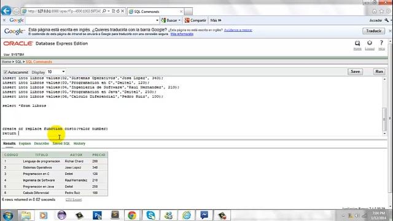Image resolution: width=393 pixels, height=221 pixels.
Task: Click the 'Raul Hernandez' author cell
Action: click(x=76, y=180)
